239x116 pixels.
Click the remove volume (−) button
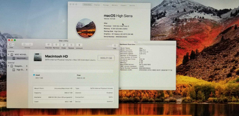click(x=30, y=44)
